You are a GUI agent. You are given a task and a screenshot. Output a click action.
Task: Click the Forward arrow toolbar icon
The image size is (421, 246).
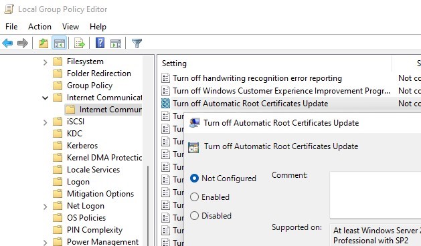23,43
